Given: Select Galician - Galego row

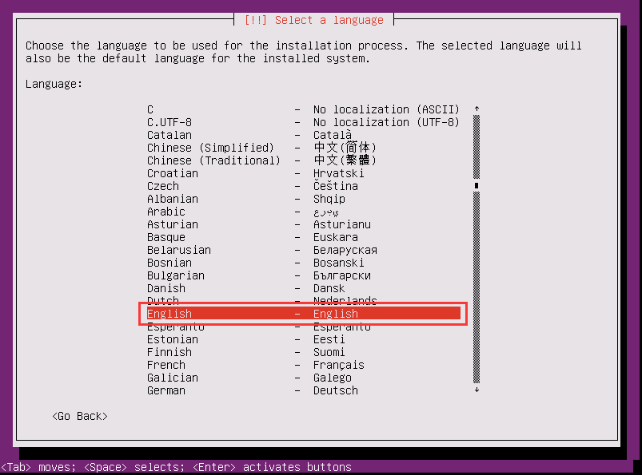Looking at the screenshot, I should 303,378.
